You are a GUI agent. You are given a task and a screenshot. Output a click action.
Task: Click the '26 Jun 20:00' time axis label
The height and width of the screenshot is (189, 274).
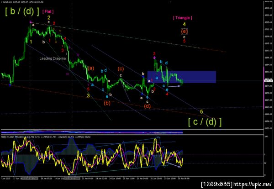(x=156, y=178)
